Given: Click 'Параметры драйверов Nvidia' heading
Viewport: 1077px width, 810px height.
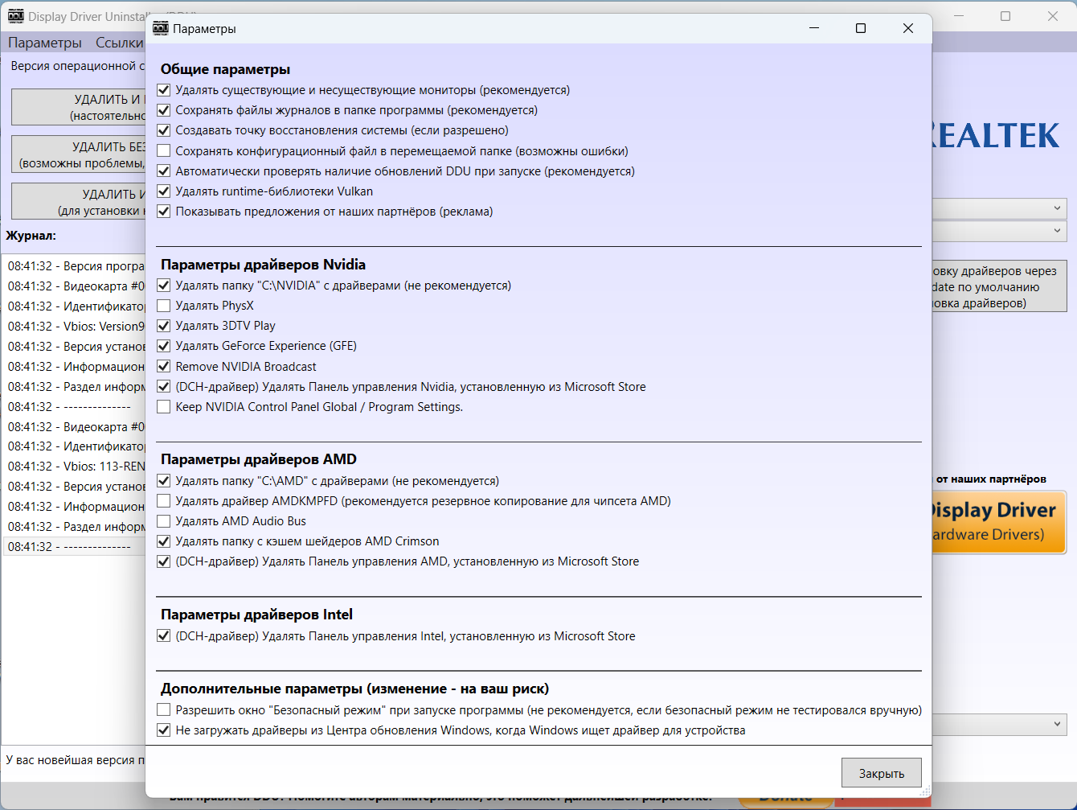Looking at the screenshot, I should pyautogui.click(x=263, y=265).
